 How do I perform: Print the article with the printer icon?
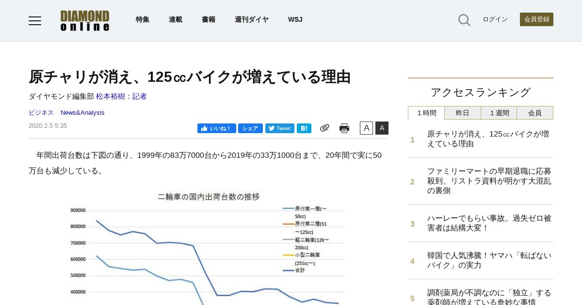coord(344,128)
